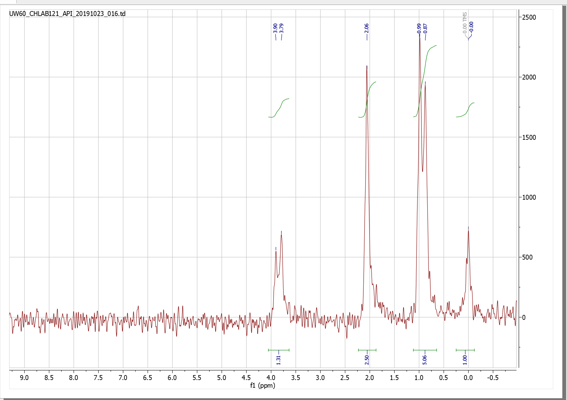Select the peak label 3.90
Image resolution: width=567 pixels, height=400 pixels.
(x=275, y=28)
